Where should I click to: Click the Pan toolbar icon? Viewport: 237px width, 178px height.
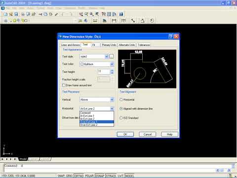[81, 14]
